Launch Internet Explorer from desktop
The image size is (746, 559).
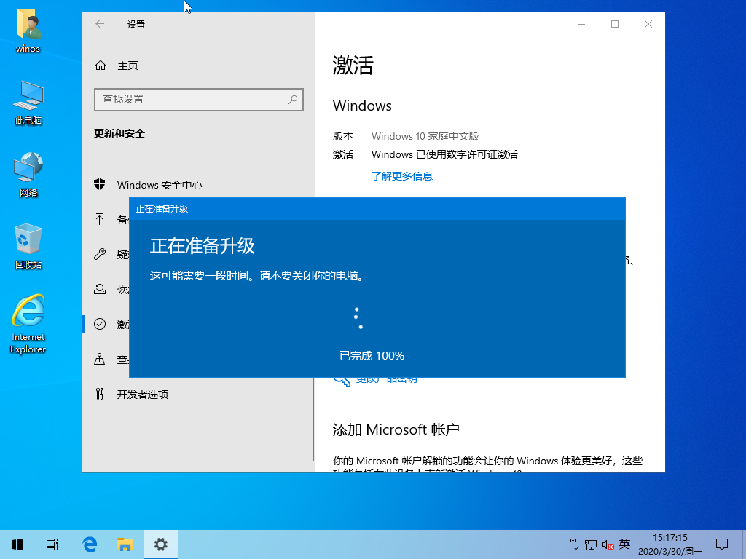tap(28, 324)
